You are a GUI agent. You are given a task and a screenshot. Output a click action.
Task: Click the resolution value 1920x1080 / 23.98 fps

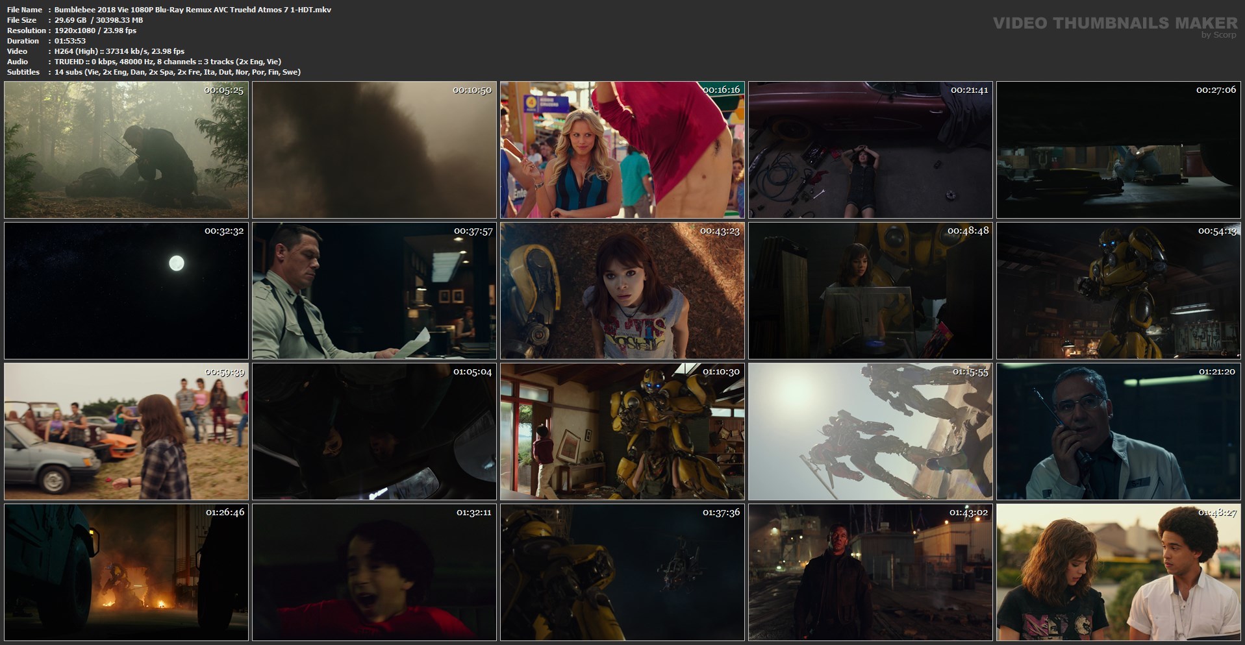coord(95,30)
